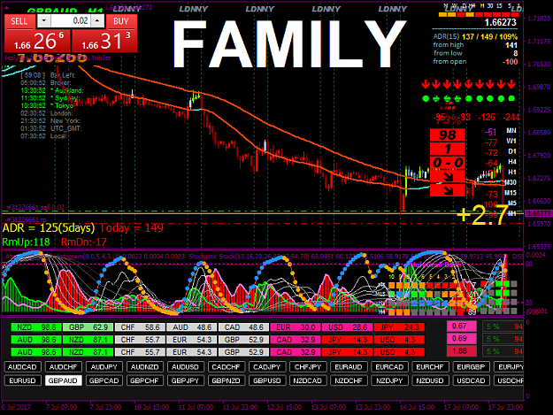Switch chart to AUDJPY pair
The height and width of the screenshot is (415, 553).
(104, 367)
